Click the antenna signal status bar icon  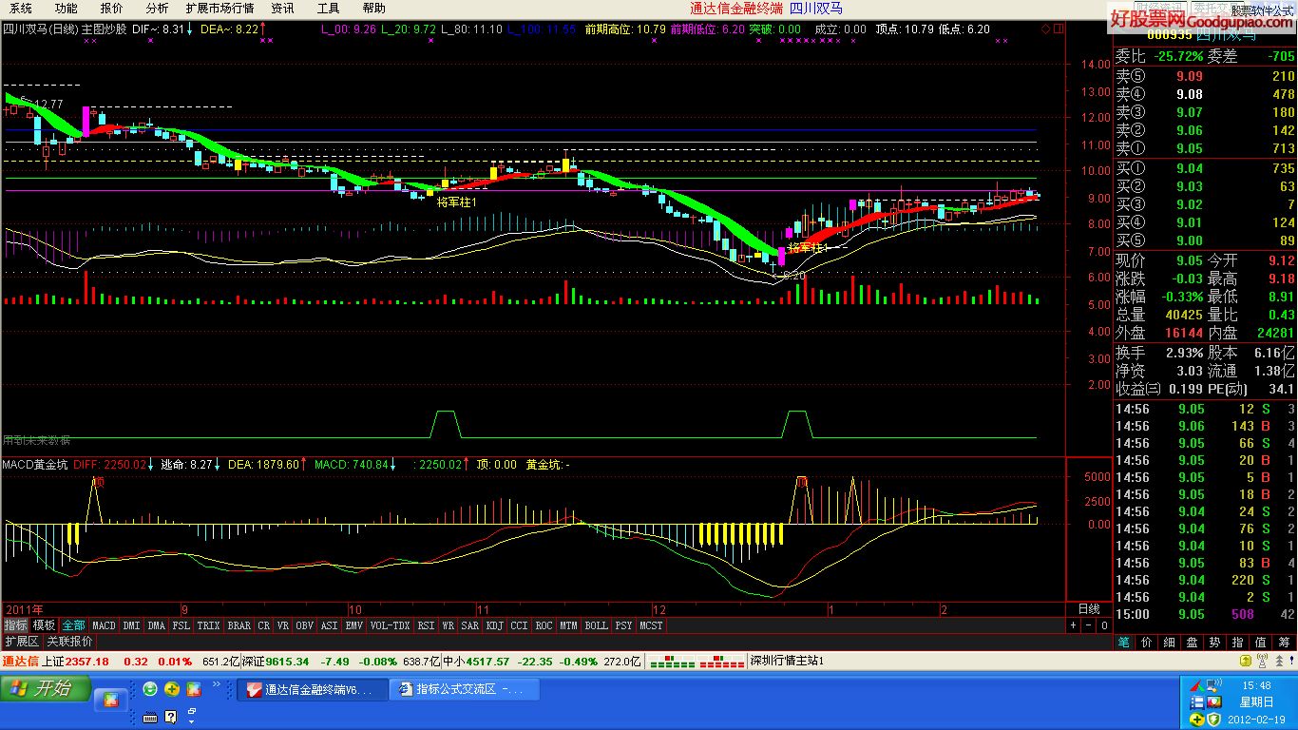[x=1262, y=661]
